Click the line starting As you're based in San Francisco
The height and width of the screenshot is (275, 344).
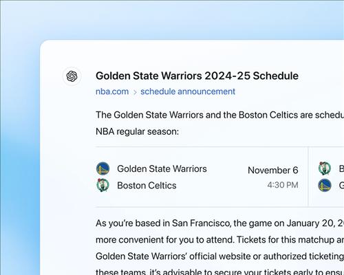219,223
